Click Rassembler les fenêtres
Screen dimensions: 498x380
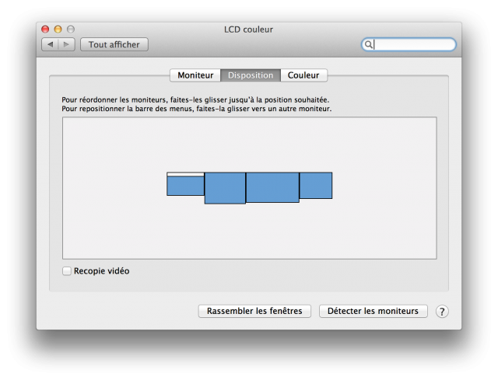pyautogui.click(x=254, y=311)
